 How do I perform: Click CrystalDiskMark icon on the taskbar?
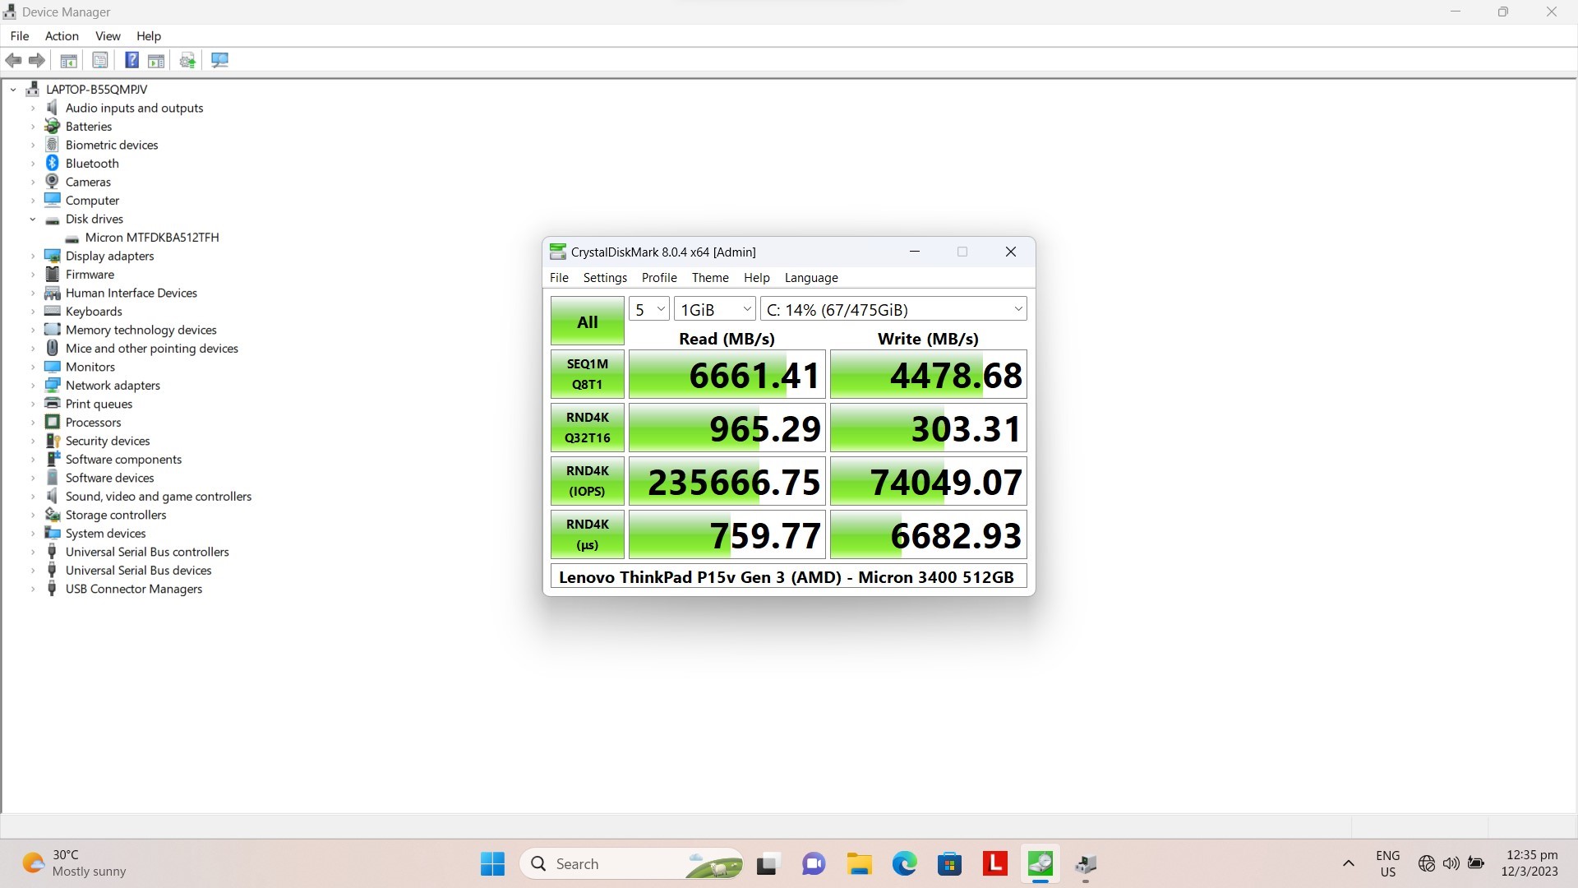(x=1040, y=863)
